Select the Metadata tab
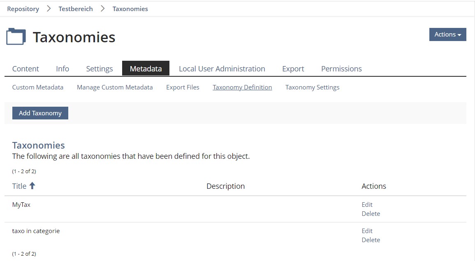The height and width of the screenshot is (261, 475). pos(146,69)
